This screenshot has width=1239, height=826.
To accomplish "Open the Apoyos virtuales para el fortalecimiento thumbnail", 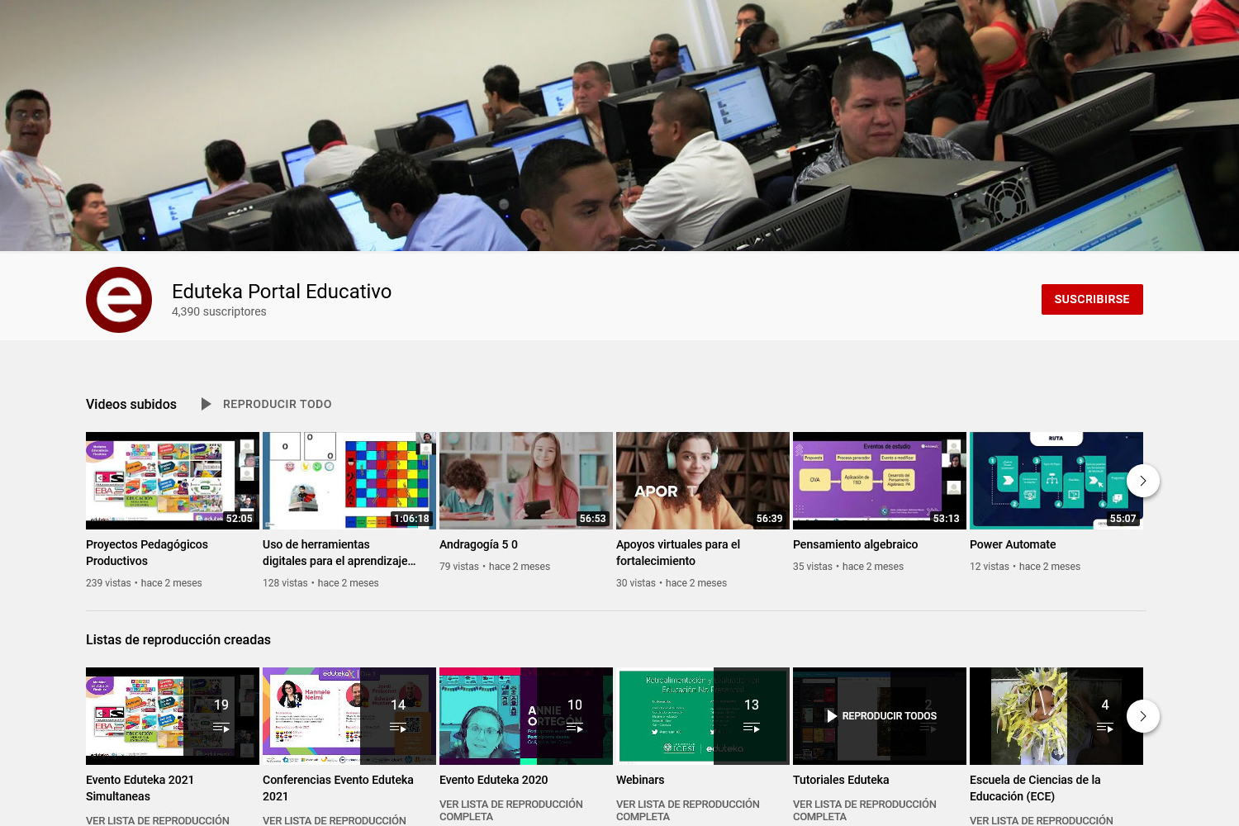I will [702, 480].
